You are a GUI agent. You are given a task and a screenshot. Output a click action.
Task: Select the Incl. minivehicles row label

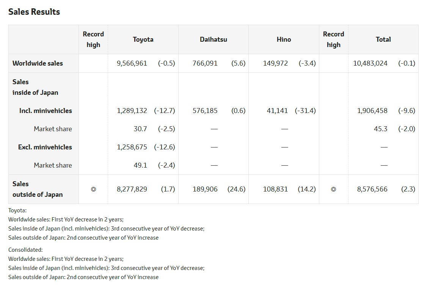[x=46, y=111]
